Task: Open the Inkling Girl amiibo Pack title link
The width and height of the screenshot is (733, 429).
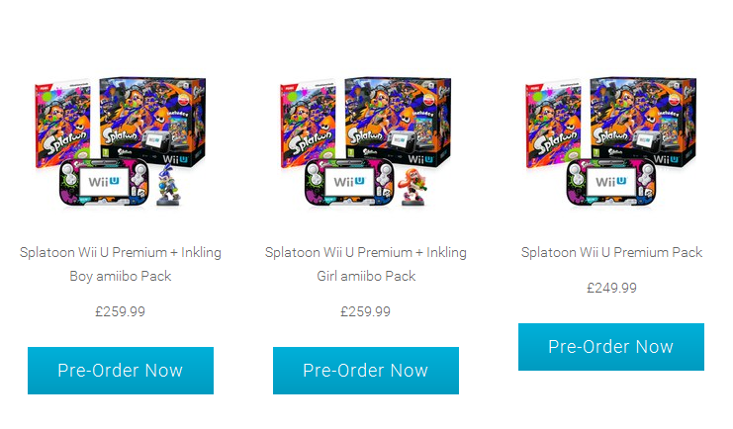Action: click(366, 264)
